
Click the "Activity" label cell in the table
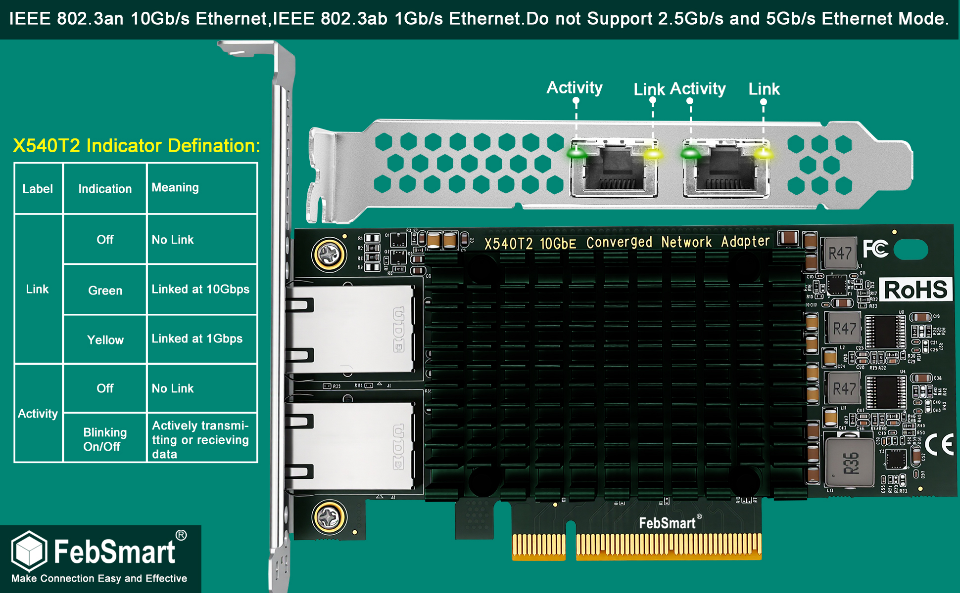point(38,414)
